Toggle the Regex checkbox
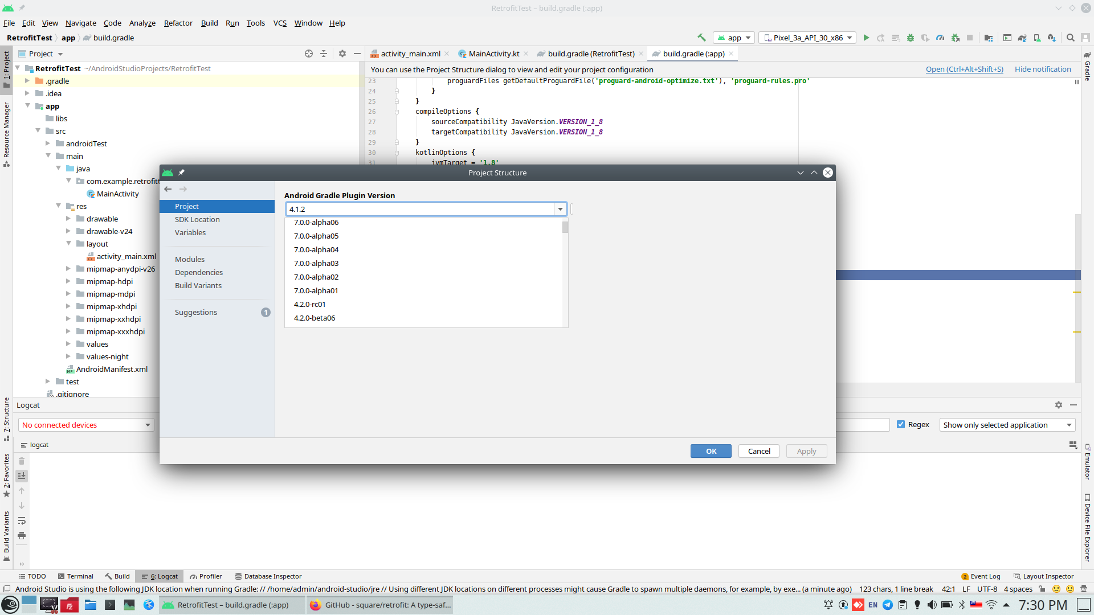Viewport: 1094px width, 615px height. (x=901, y=425)
